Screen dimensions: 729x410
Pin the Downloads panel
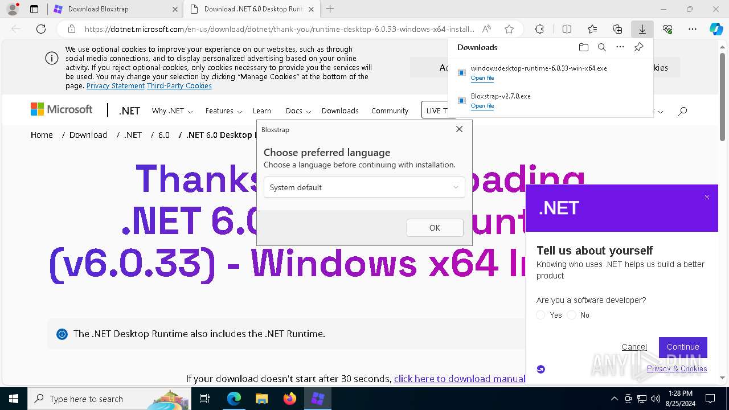[638, 47]
